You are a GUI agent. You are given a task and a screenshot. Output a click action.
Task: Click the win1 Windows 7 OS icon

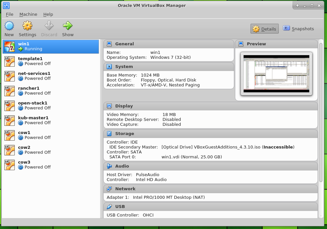[x=10, y=47]
